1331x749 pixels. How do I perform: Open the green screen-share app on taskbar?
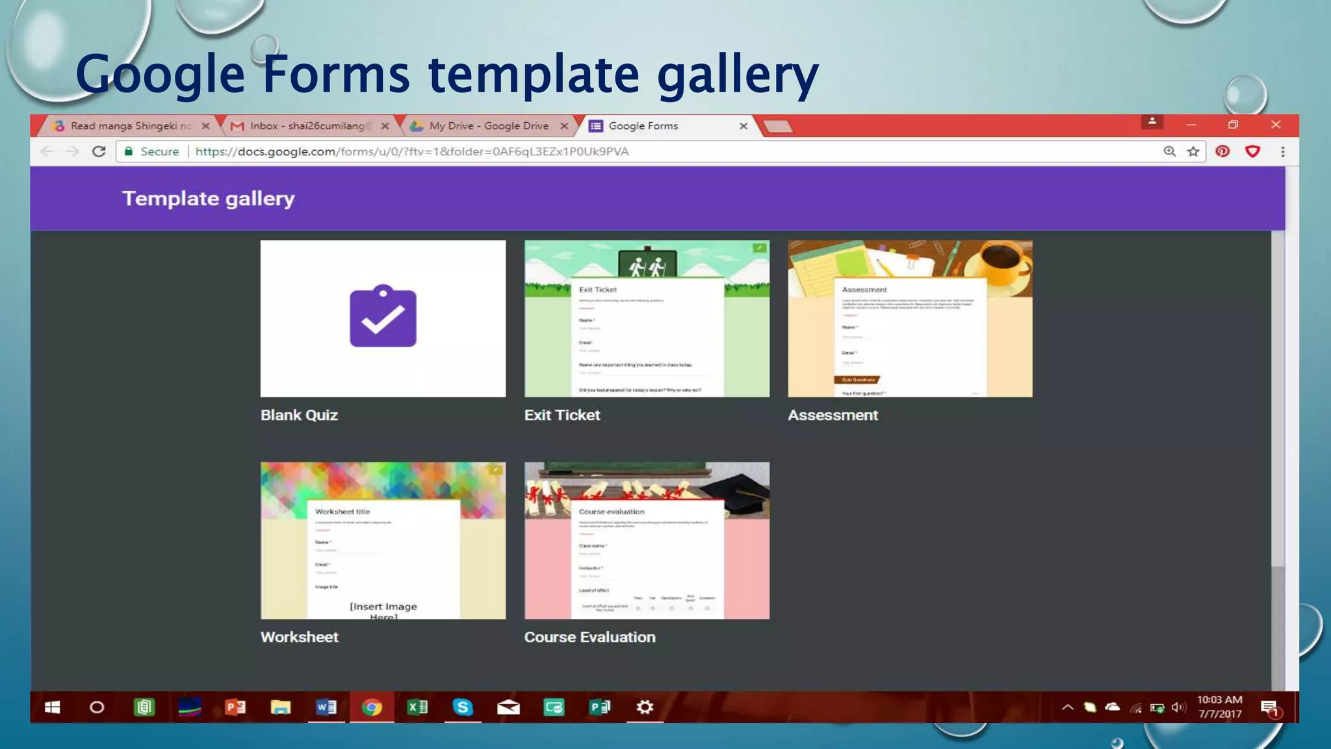554,707
